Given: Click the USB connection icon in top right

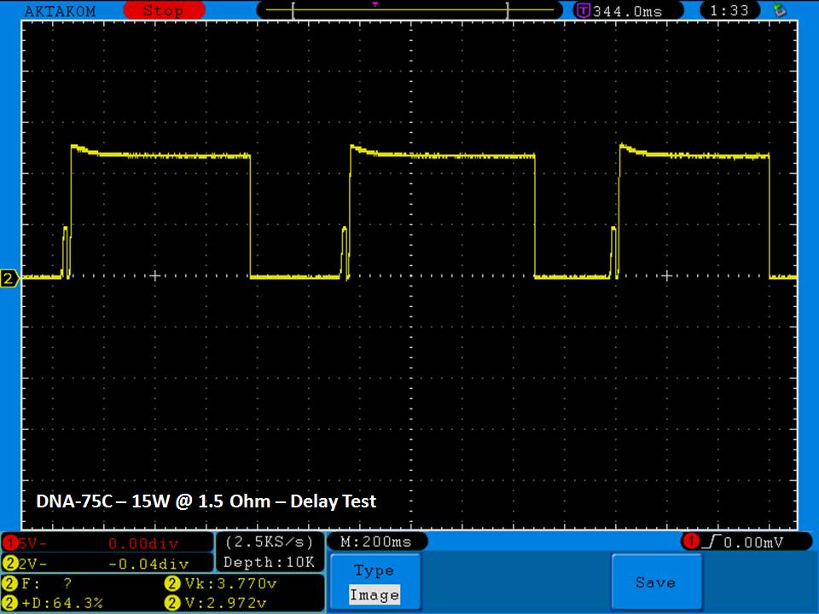Looking at the screenshot, I should coord(778,10).
